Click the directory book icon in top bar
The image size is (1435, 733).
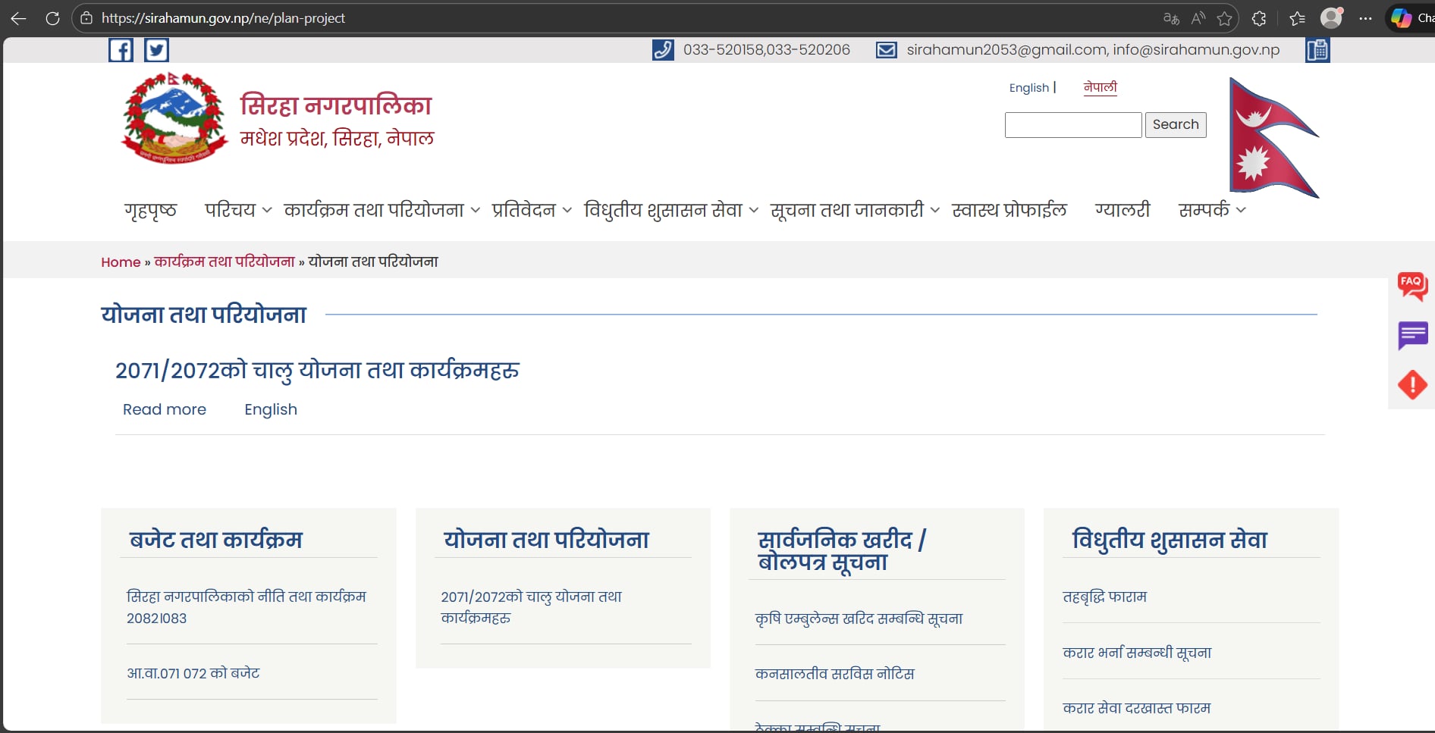click(x=1317, y=50)
